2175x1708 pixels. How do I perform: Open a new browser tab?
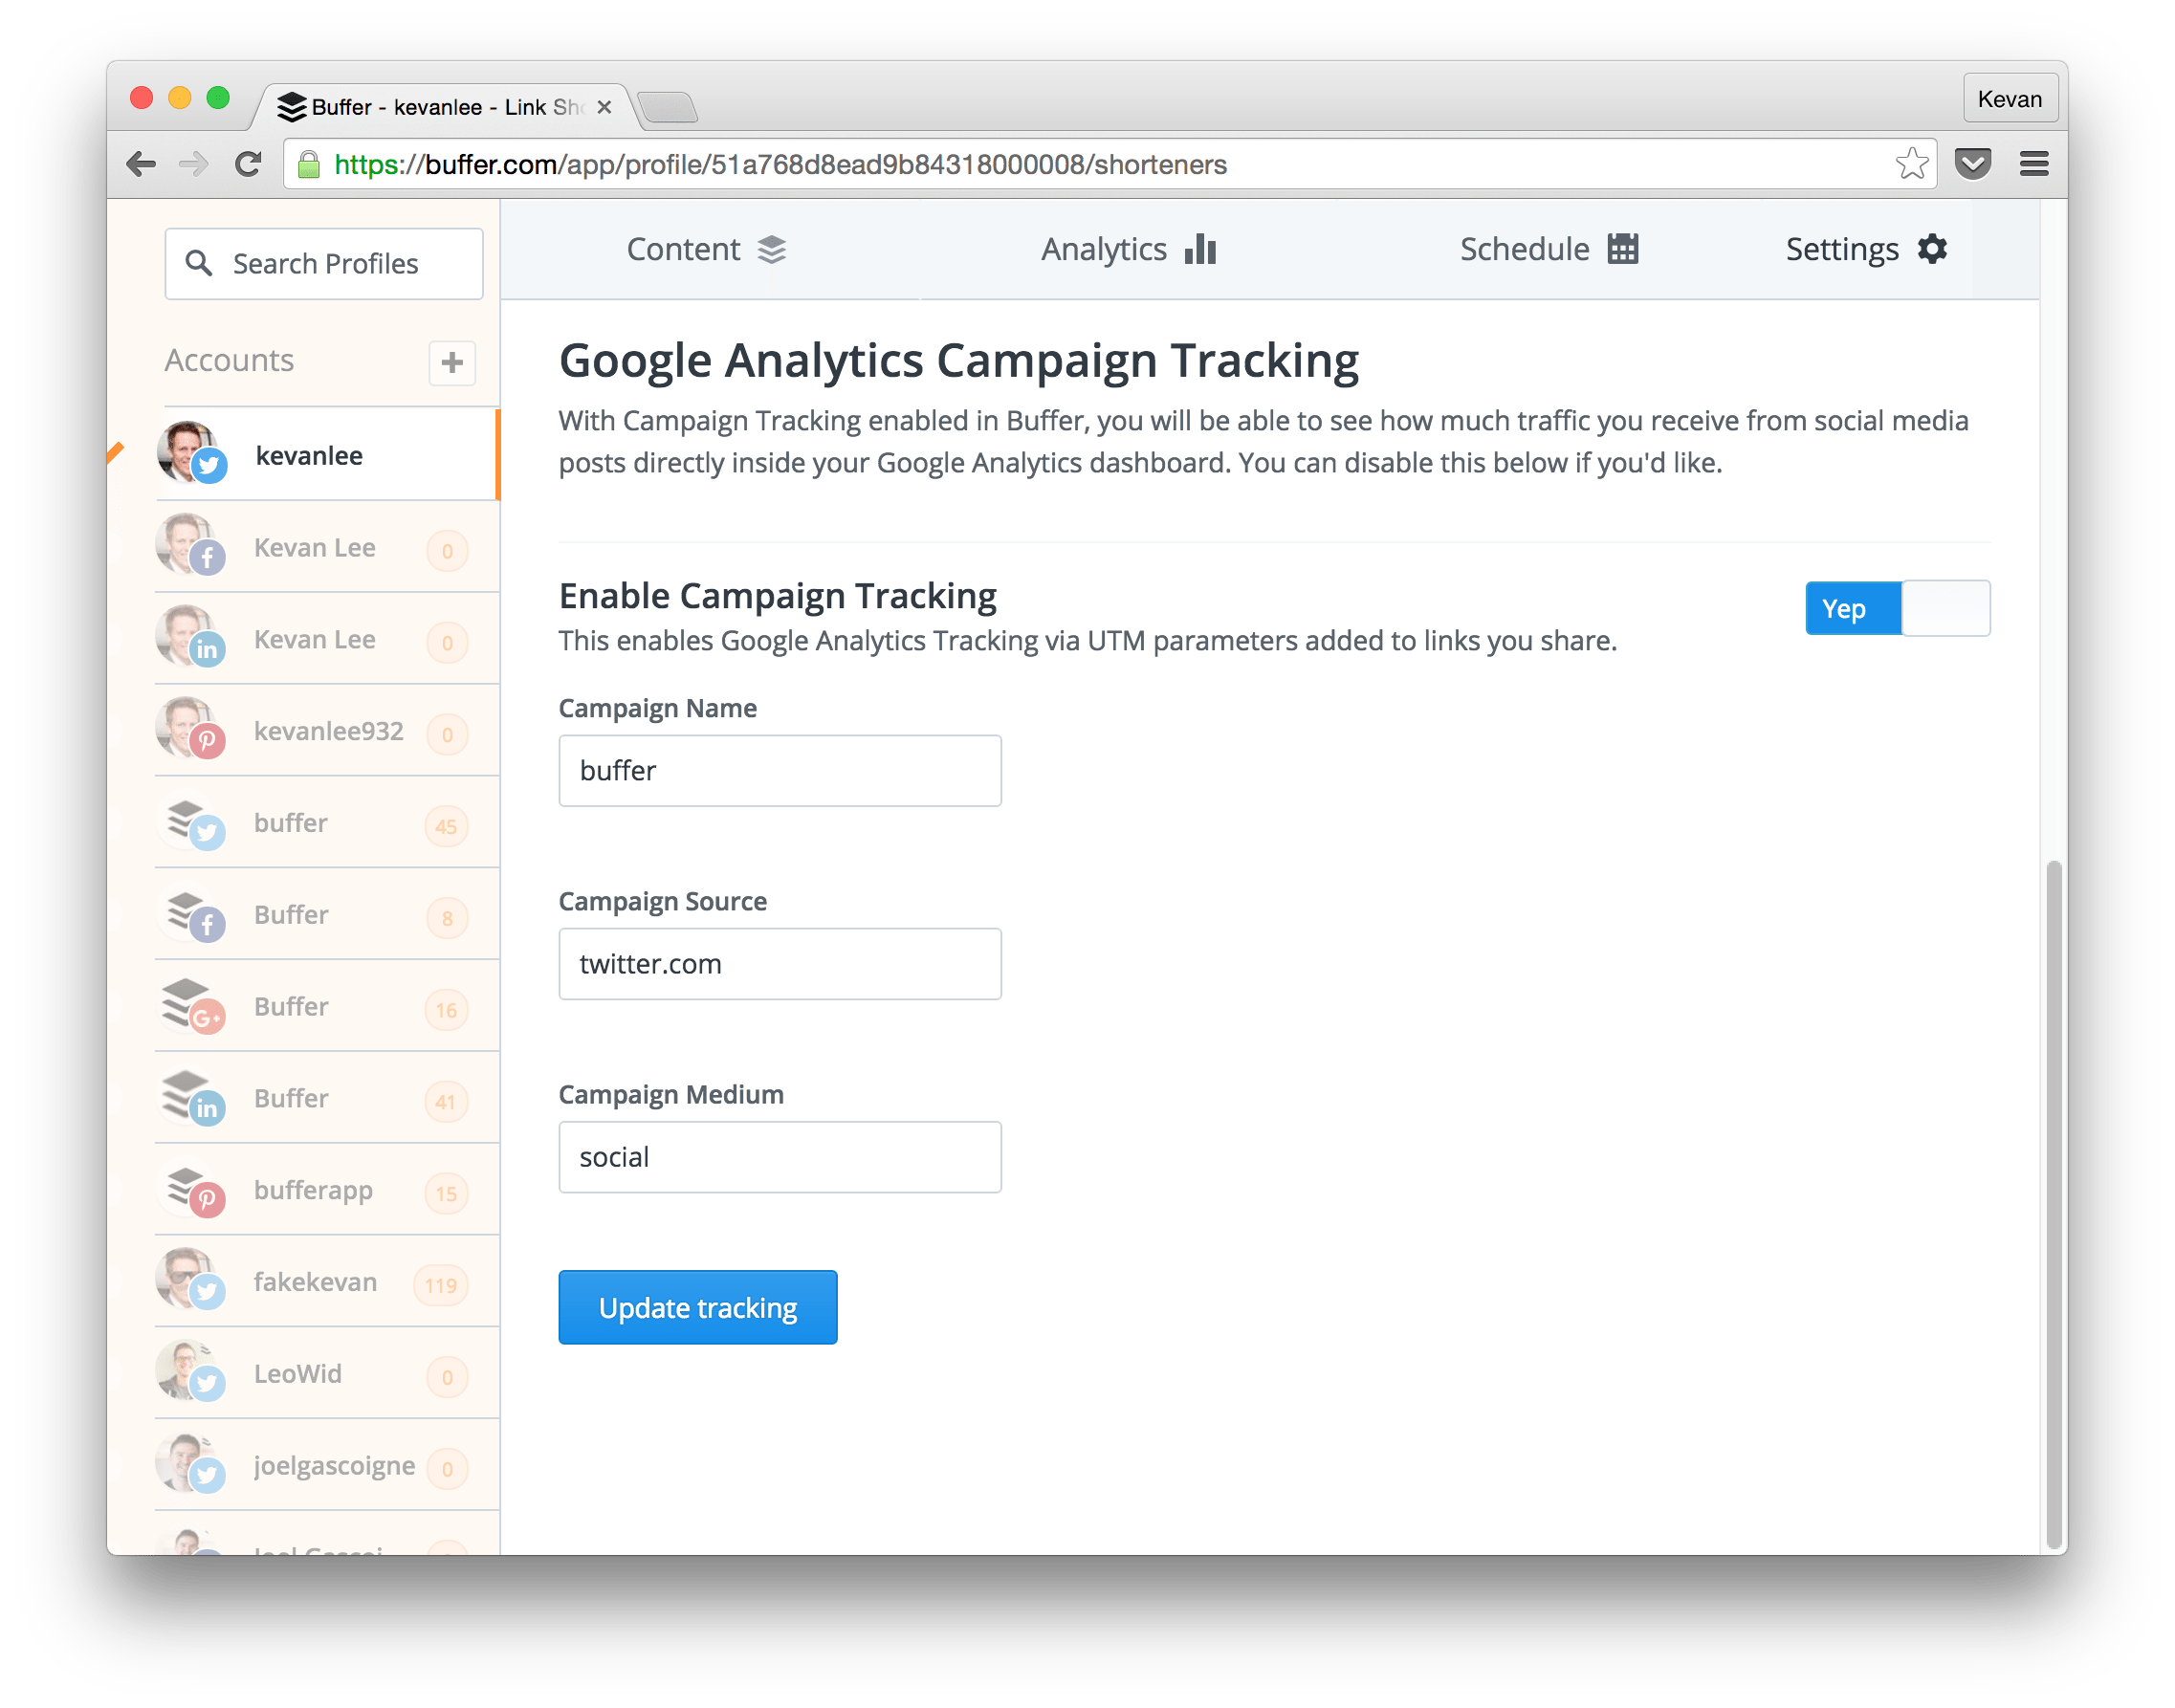click(668, 107)
